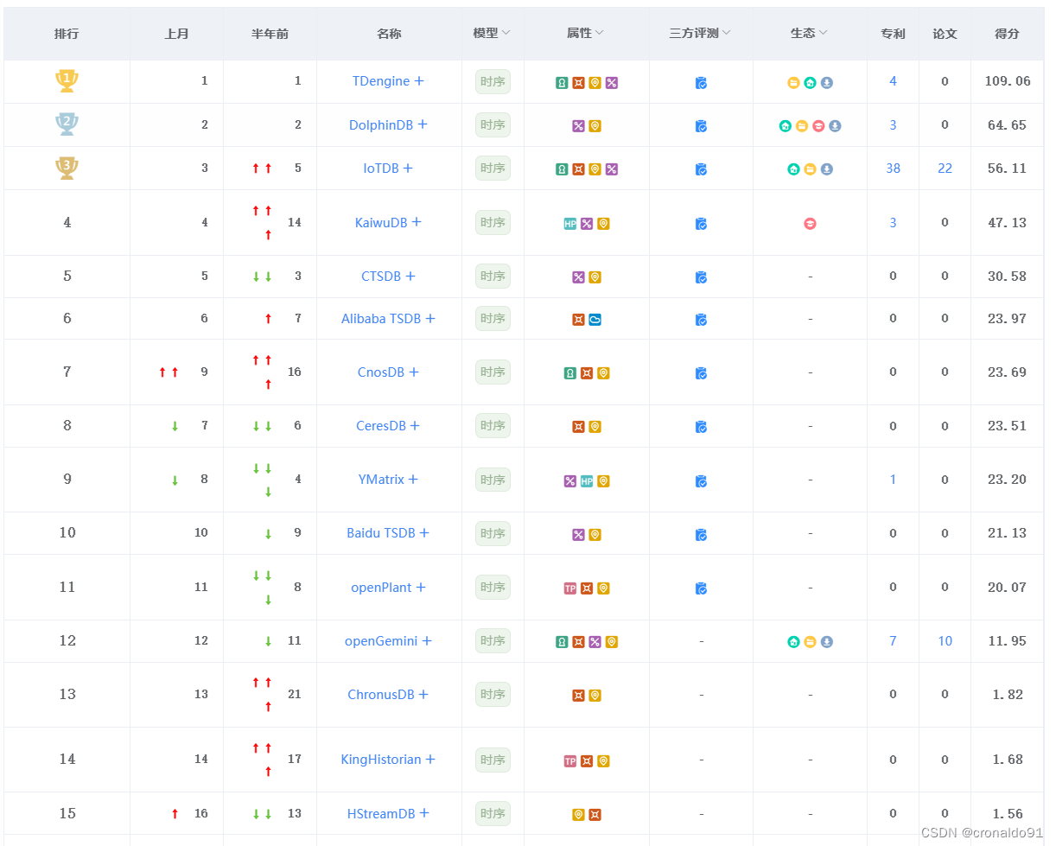Click green home ecosystem icon in IoTDB row
This screenshot has width=1056, height=846.
pyautogui.click(x=793, y=169)
